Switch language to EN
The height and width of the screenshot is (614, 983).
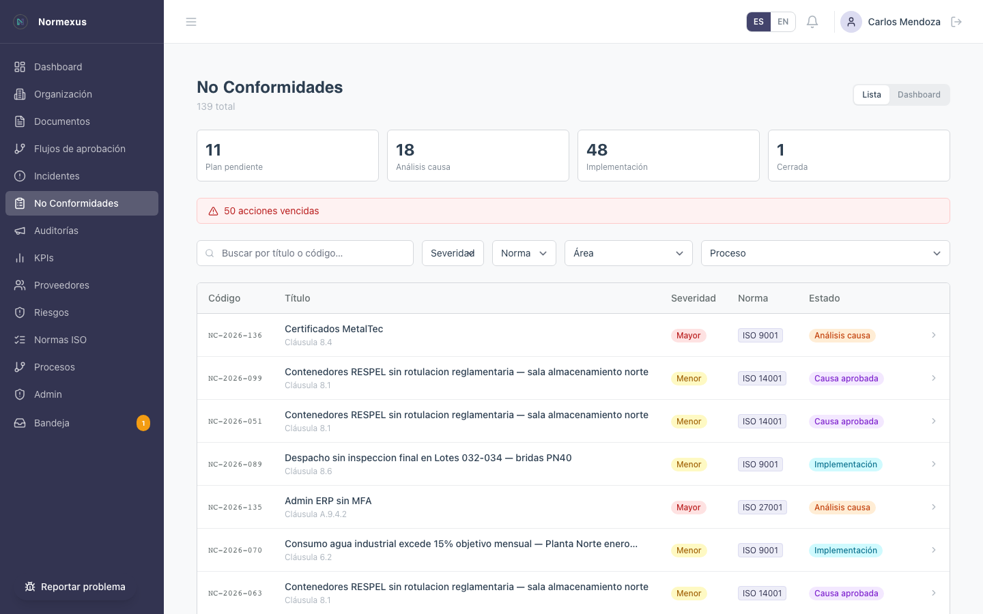[x=783, y=22]
